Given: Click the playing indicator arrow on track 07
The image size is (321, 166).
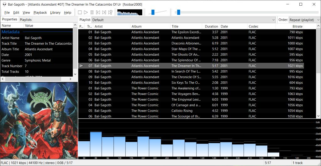Looking at the screenshot, I should pyautogui.click(x=81, y=66).
